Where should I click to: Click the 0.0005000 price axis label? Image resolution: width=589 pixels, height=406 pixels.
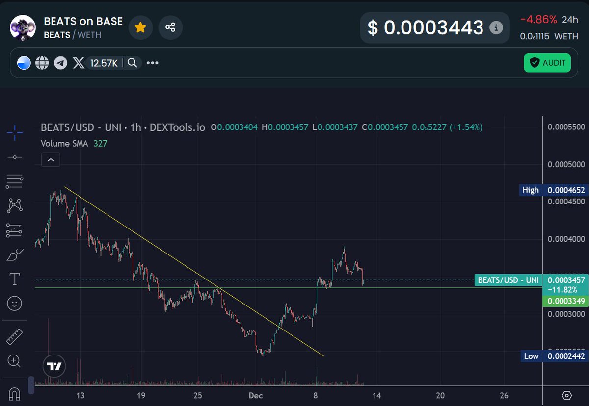tap(566, 164)
